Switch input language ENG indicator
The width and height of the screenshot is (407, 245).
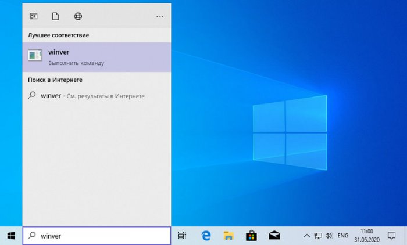(343, 236)
